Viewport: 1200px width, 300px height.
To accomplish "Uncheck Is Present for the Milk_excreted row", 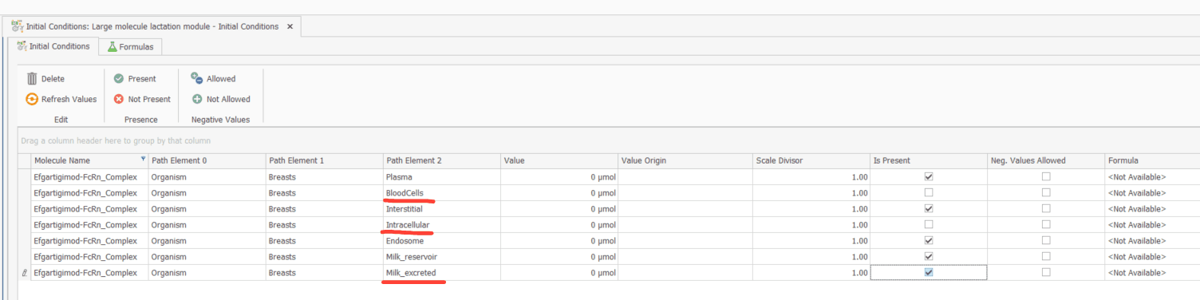I will 928,272.
